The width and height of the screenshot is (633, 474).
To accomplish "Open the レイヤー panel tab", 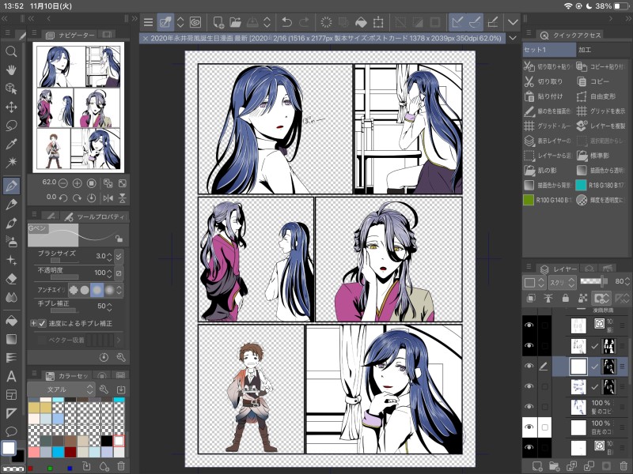I will coord(559,269).
